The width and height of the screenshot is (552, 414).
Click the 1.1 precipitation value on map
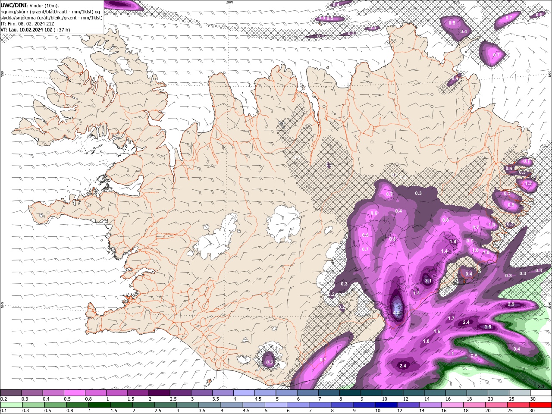(451, 354)
